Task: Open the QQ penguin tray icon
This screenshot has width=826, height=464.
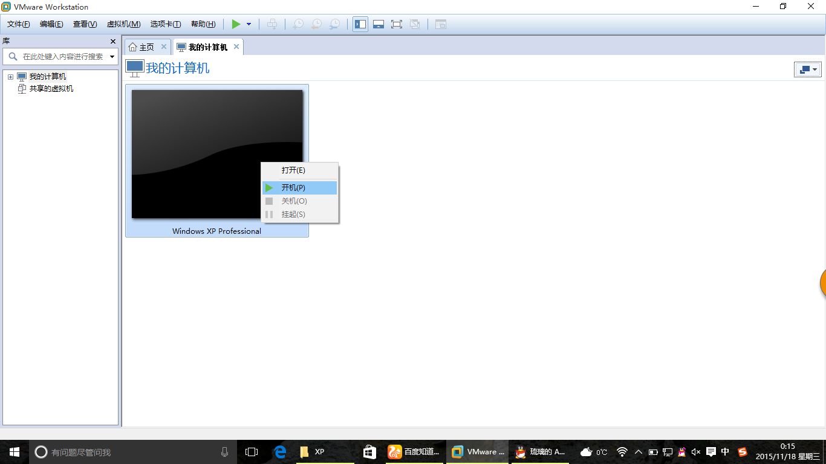Action: 682,452
